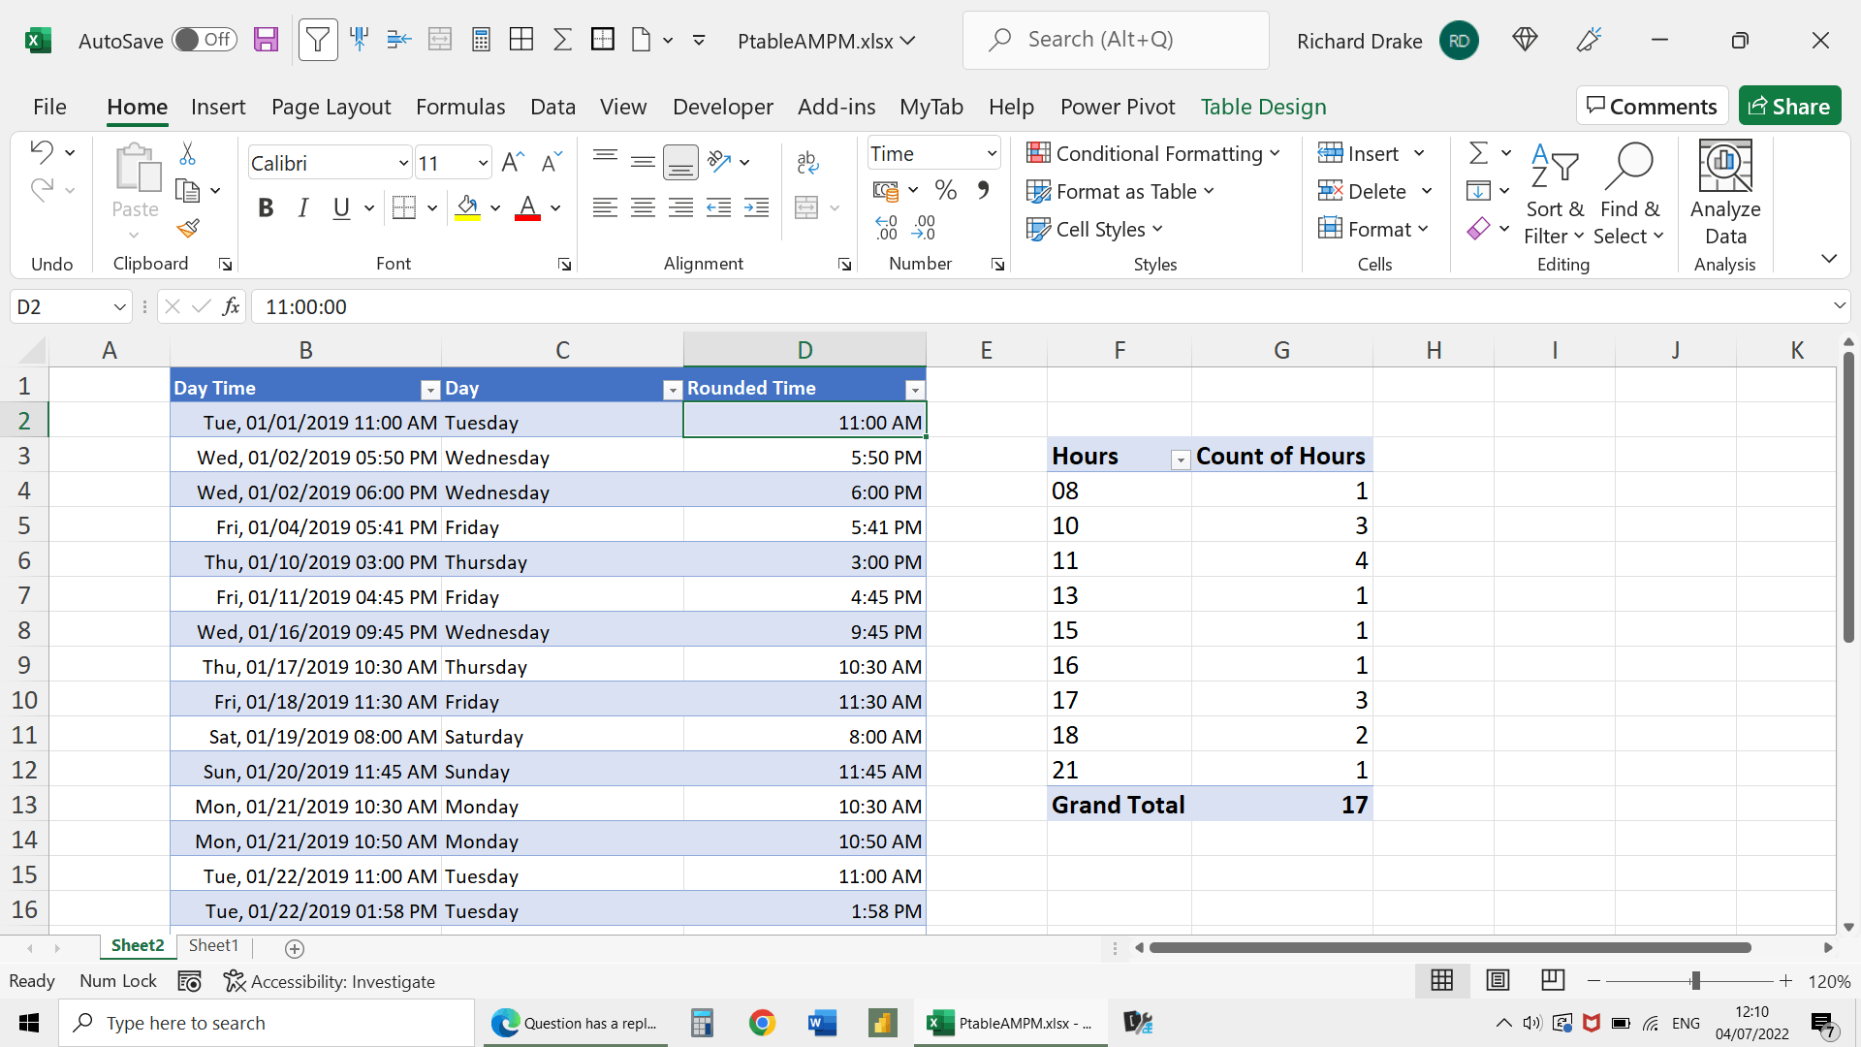The width and height of the screenshot is (1861, 1047).
Task: Click the Save icon in title bar
Action: [266, 40]
